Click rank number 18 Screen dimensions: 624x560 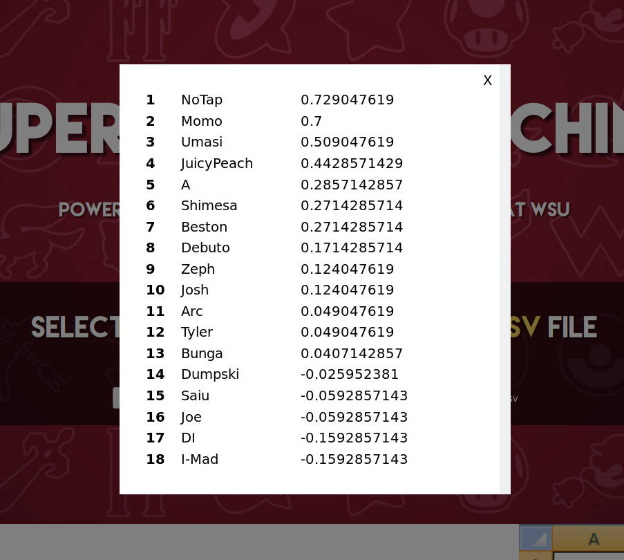point(155,459)
